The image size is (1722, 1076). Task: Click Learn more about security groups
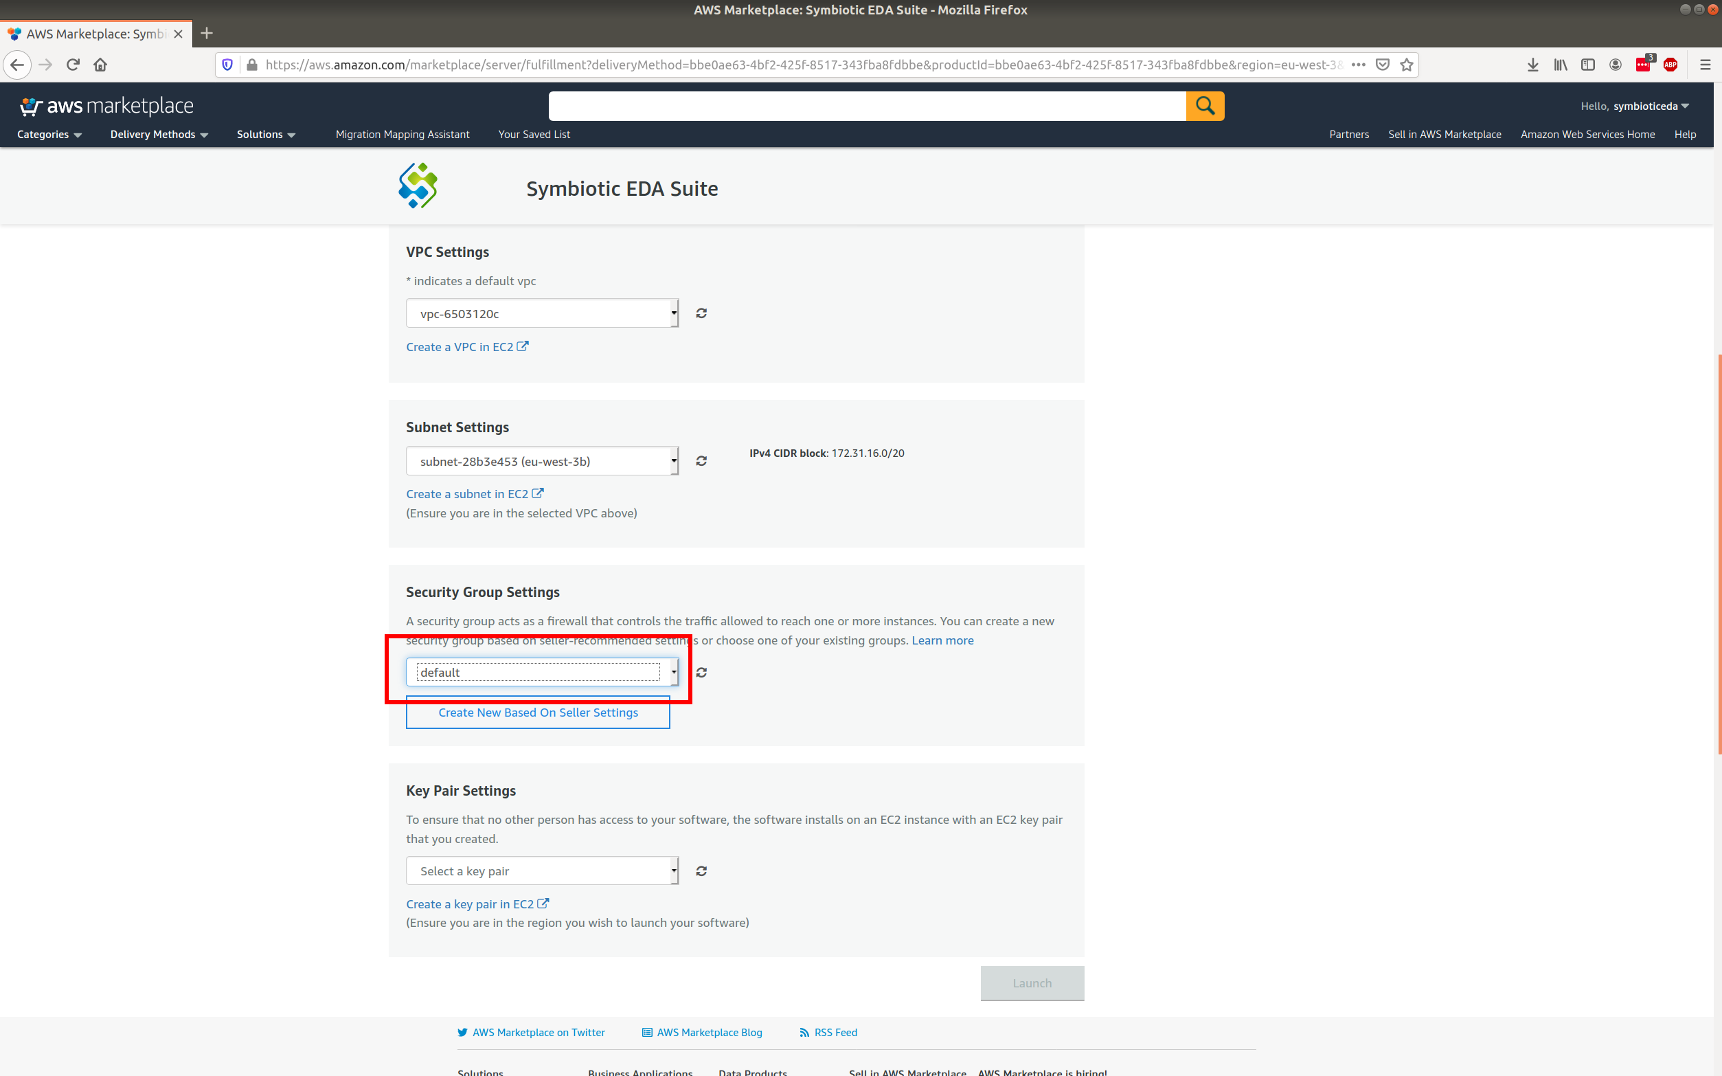click(x=942, y=640)
